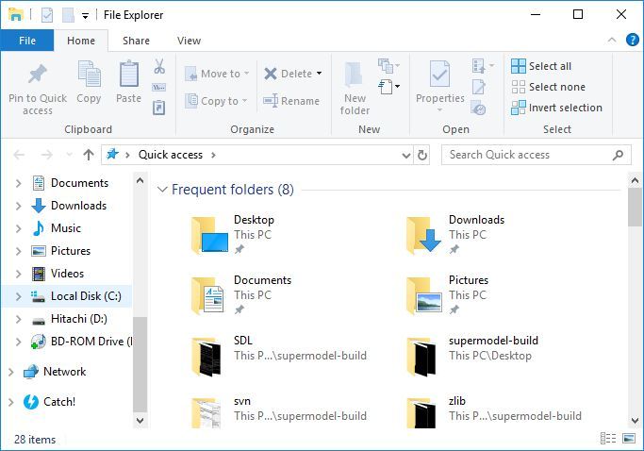Click Select all
This screenshot has height=451, width=644.
click(541, 66)
